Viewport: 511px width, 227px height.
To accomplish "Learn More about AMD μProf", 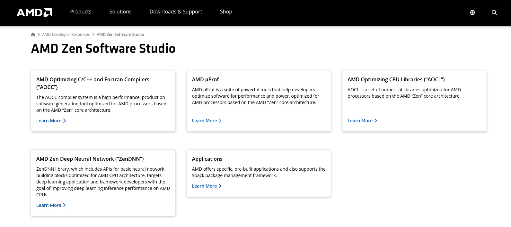I will 207,121.
